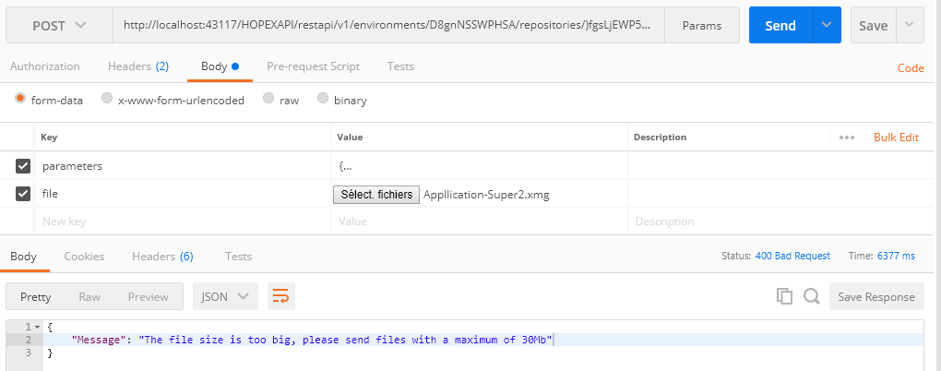Uncheck the file row checkbox

pos(24,194)
